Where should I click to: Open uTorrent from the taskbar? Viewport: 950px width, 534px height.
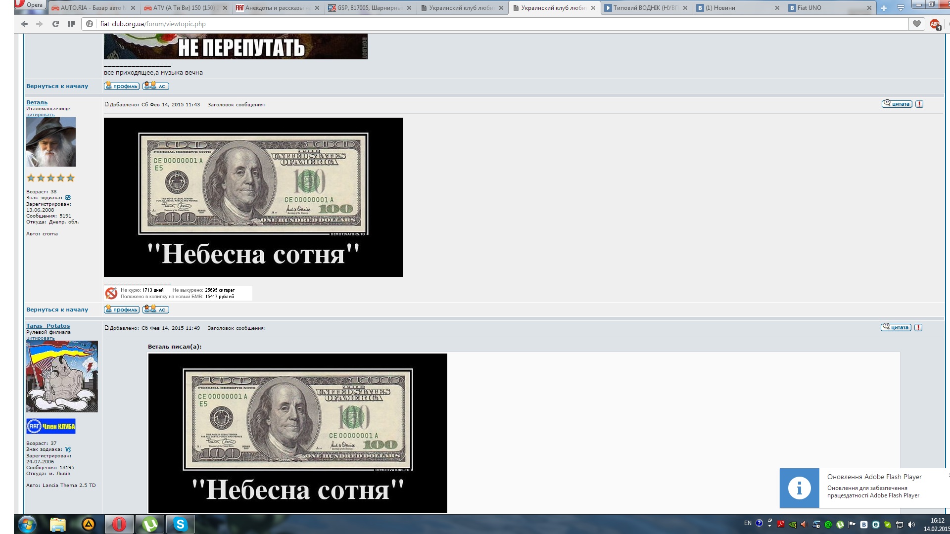tap(150, 524)
